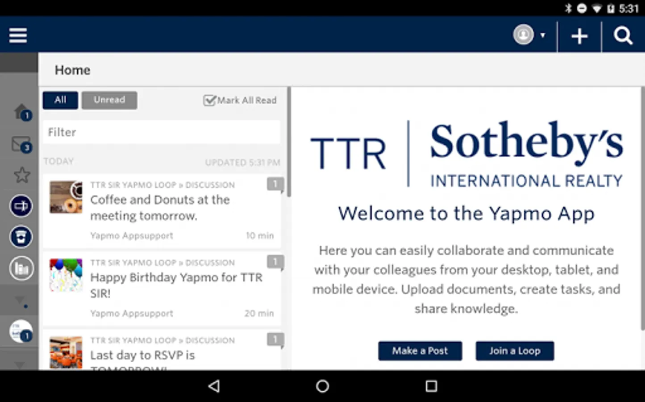Click the feed list scrollbar
Screen dimensions: 645x402
[289, 142]
